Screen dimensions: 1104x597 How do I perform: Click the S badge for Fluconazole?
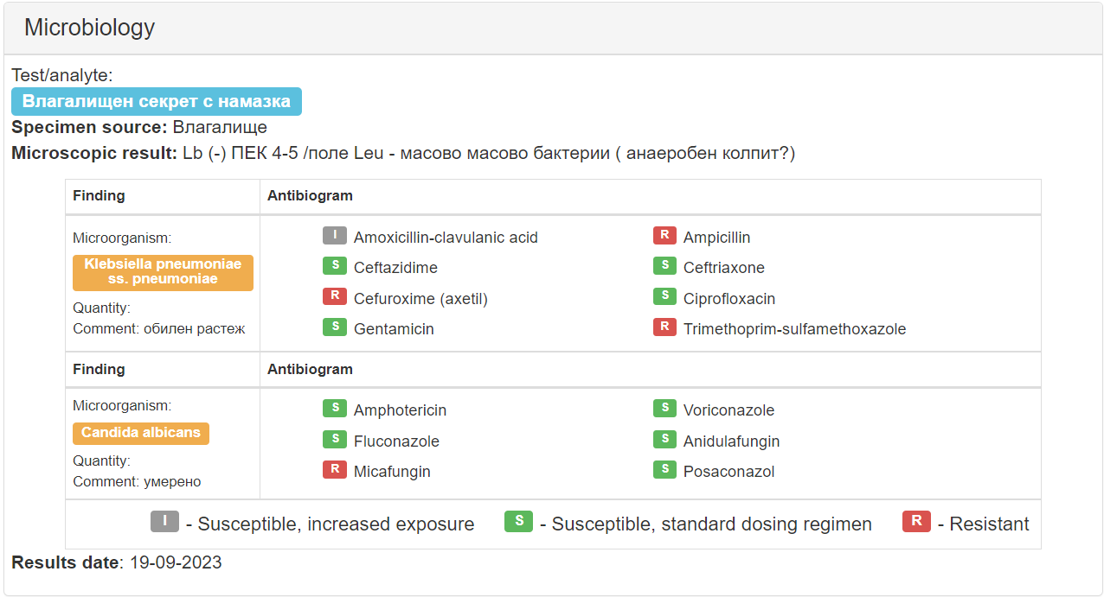click(x=335, y=440)
